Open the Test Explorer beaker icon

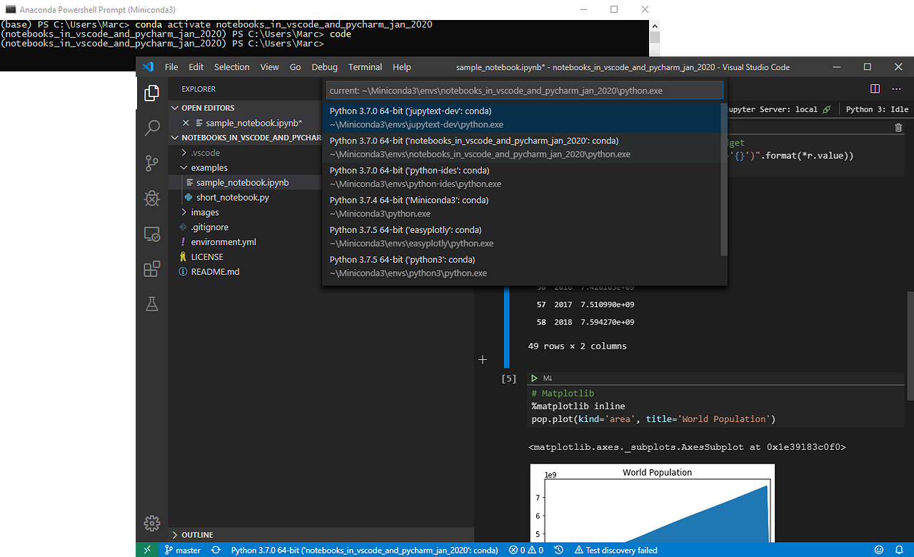click(x=151, y=303)
